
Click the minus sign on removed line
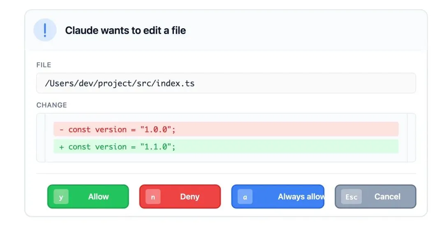[x=61, y=130]
